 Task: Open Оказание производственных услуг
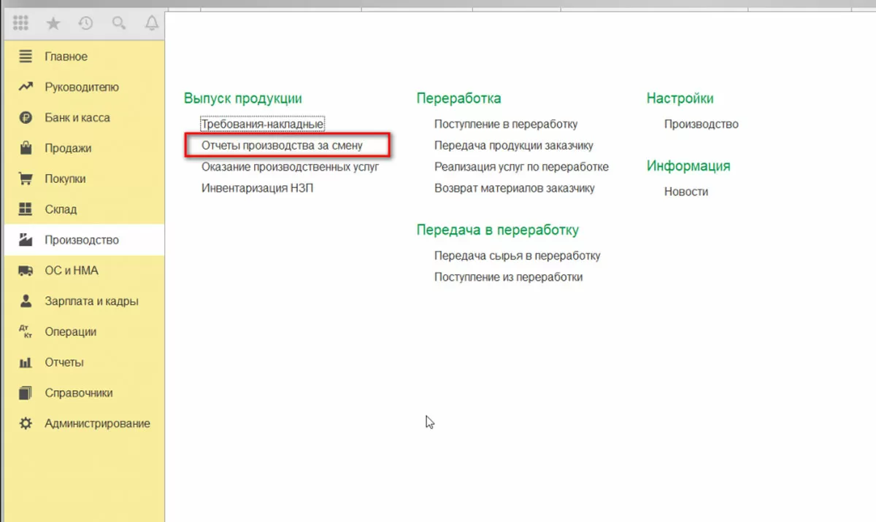(290, 167)
